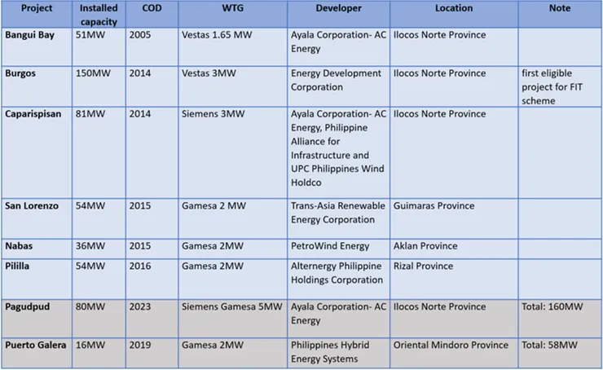Click the '2016' COD cell
This screenshot has height=370, width=603.
152,279
